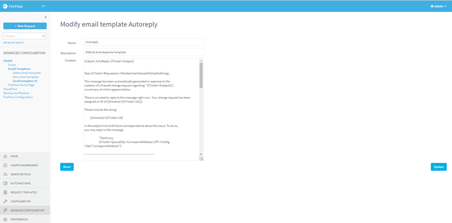Collapse the left sidebar with arrow

45,17
